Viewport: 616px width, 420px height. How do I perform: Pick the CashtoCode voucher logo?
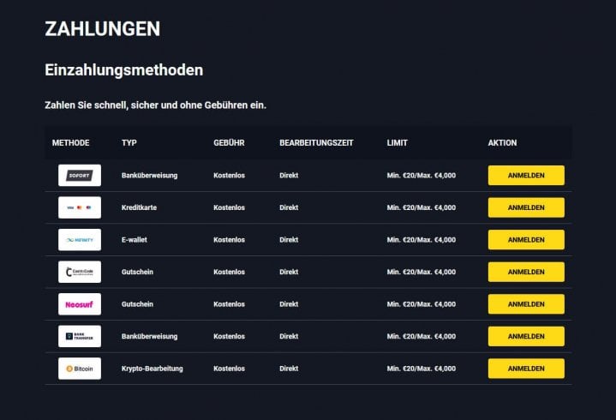coord(80,272)
